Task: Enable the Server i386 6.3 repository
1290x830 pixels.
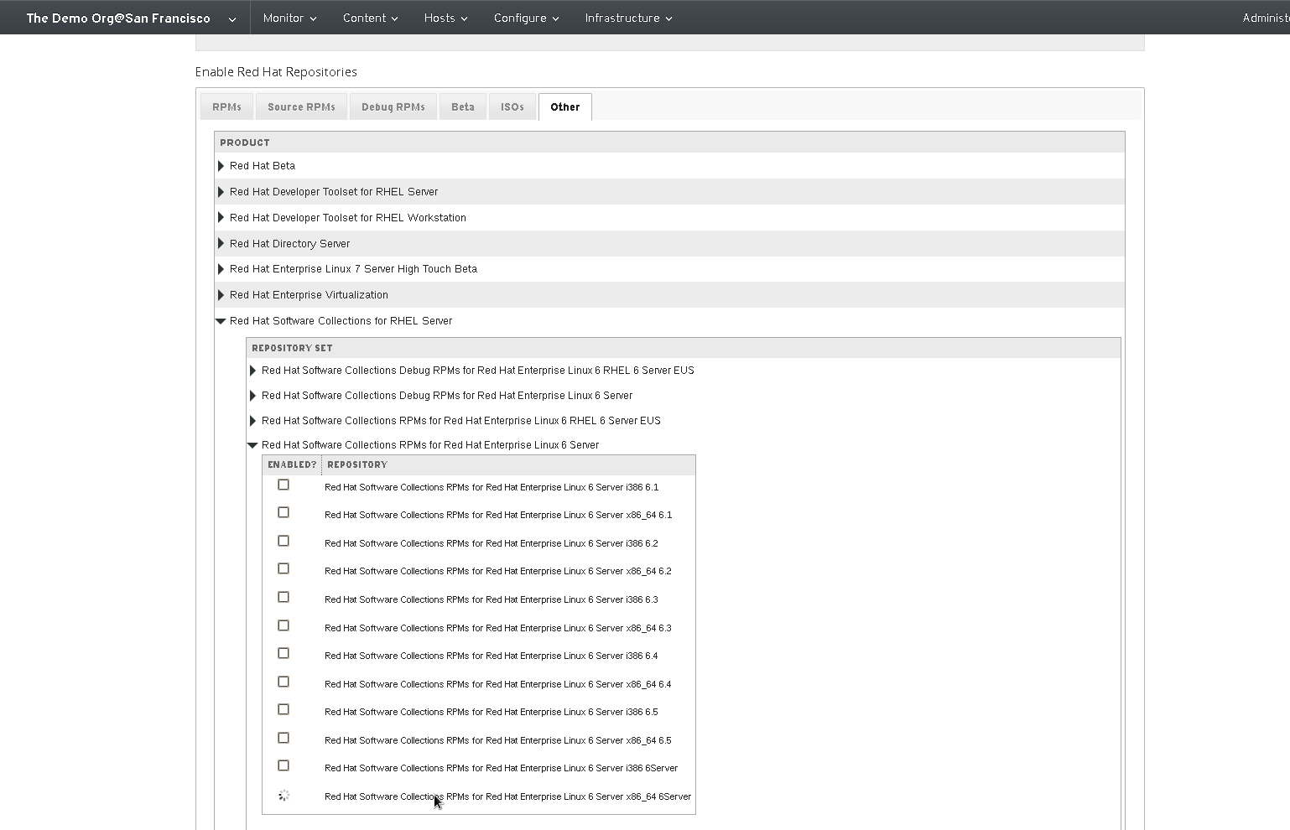Action: tap(283, 597)
